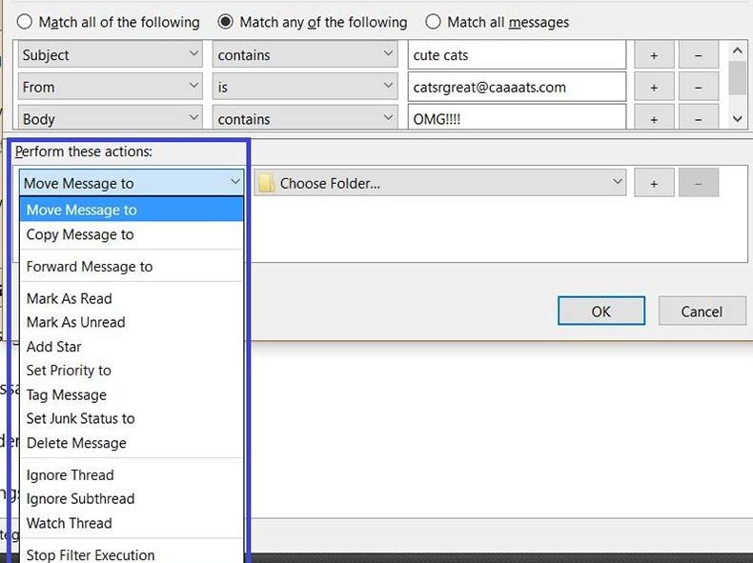Pick 'Set Junk Status to' action
This screenshot has width=753, height=563.
[x=132, y=418]
